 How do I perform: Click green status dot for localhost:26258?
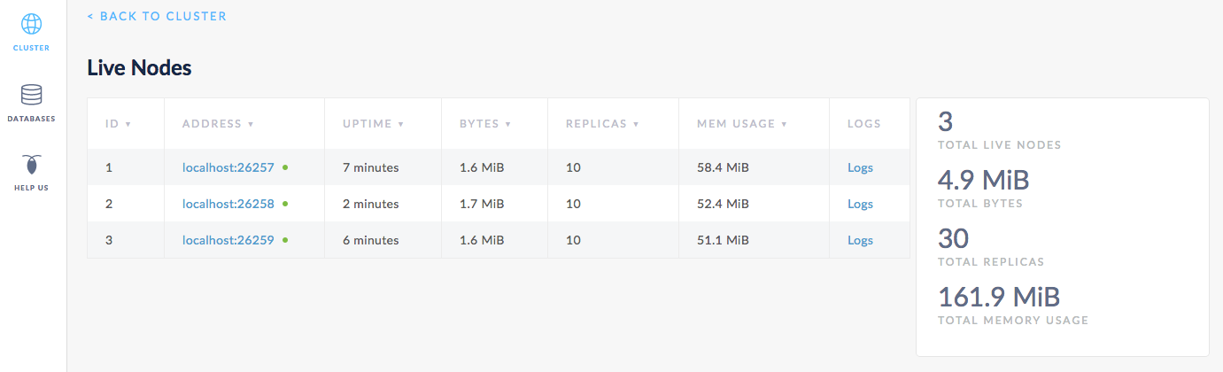[285, 204]
